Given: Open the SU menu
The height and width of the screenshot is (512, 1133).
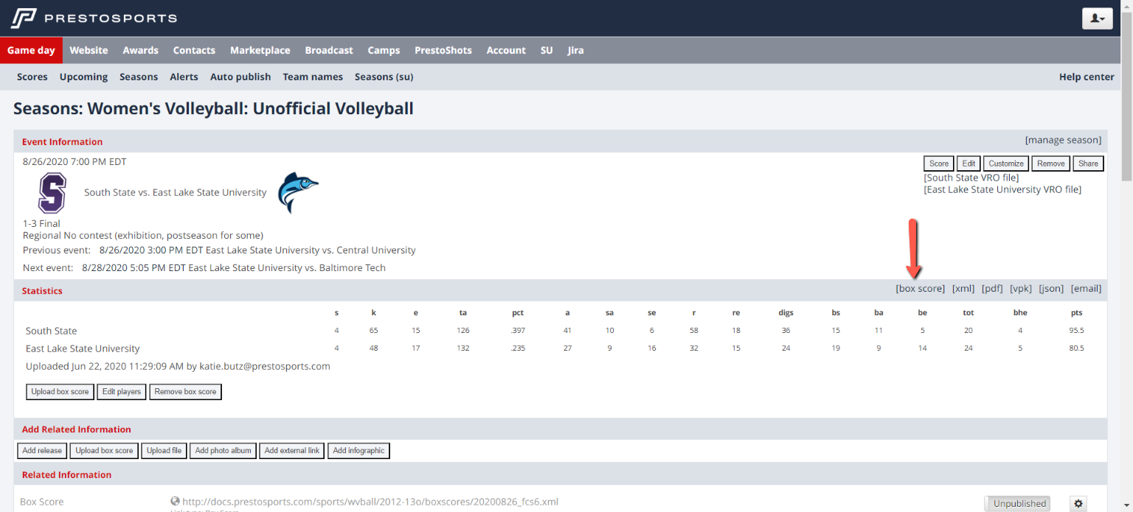Looking at the screenshot, I should (547, 50).
